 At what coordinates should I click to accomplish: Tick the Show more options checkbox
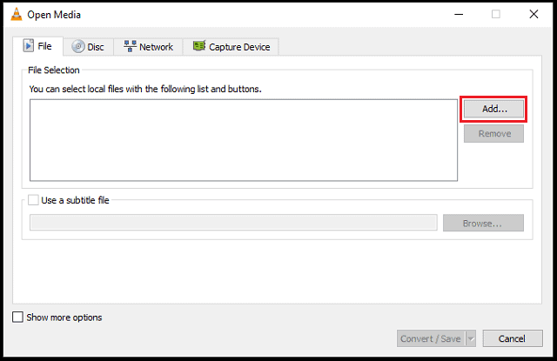(x=17, y=317)
